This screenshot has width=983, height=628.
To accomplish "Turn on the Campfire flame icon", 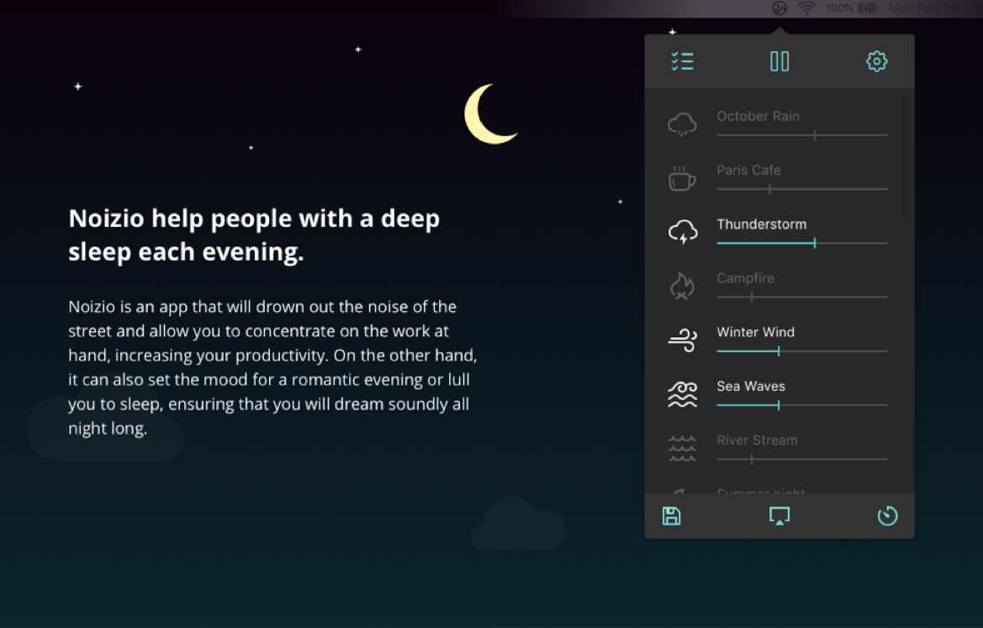I will 682,288.
